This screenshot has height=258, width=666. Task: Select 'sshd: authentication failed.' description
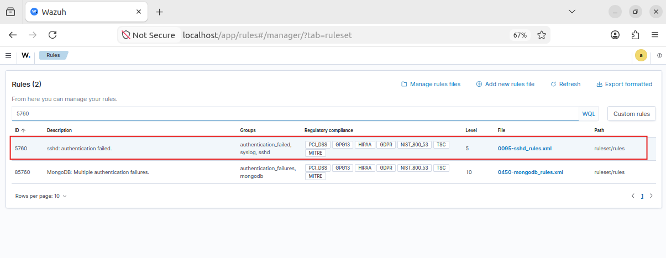[80, 149]
